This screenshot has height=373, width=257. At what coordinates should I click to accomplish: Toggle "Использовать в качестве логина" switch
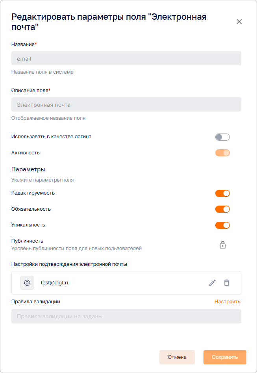click(222, 137)
